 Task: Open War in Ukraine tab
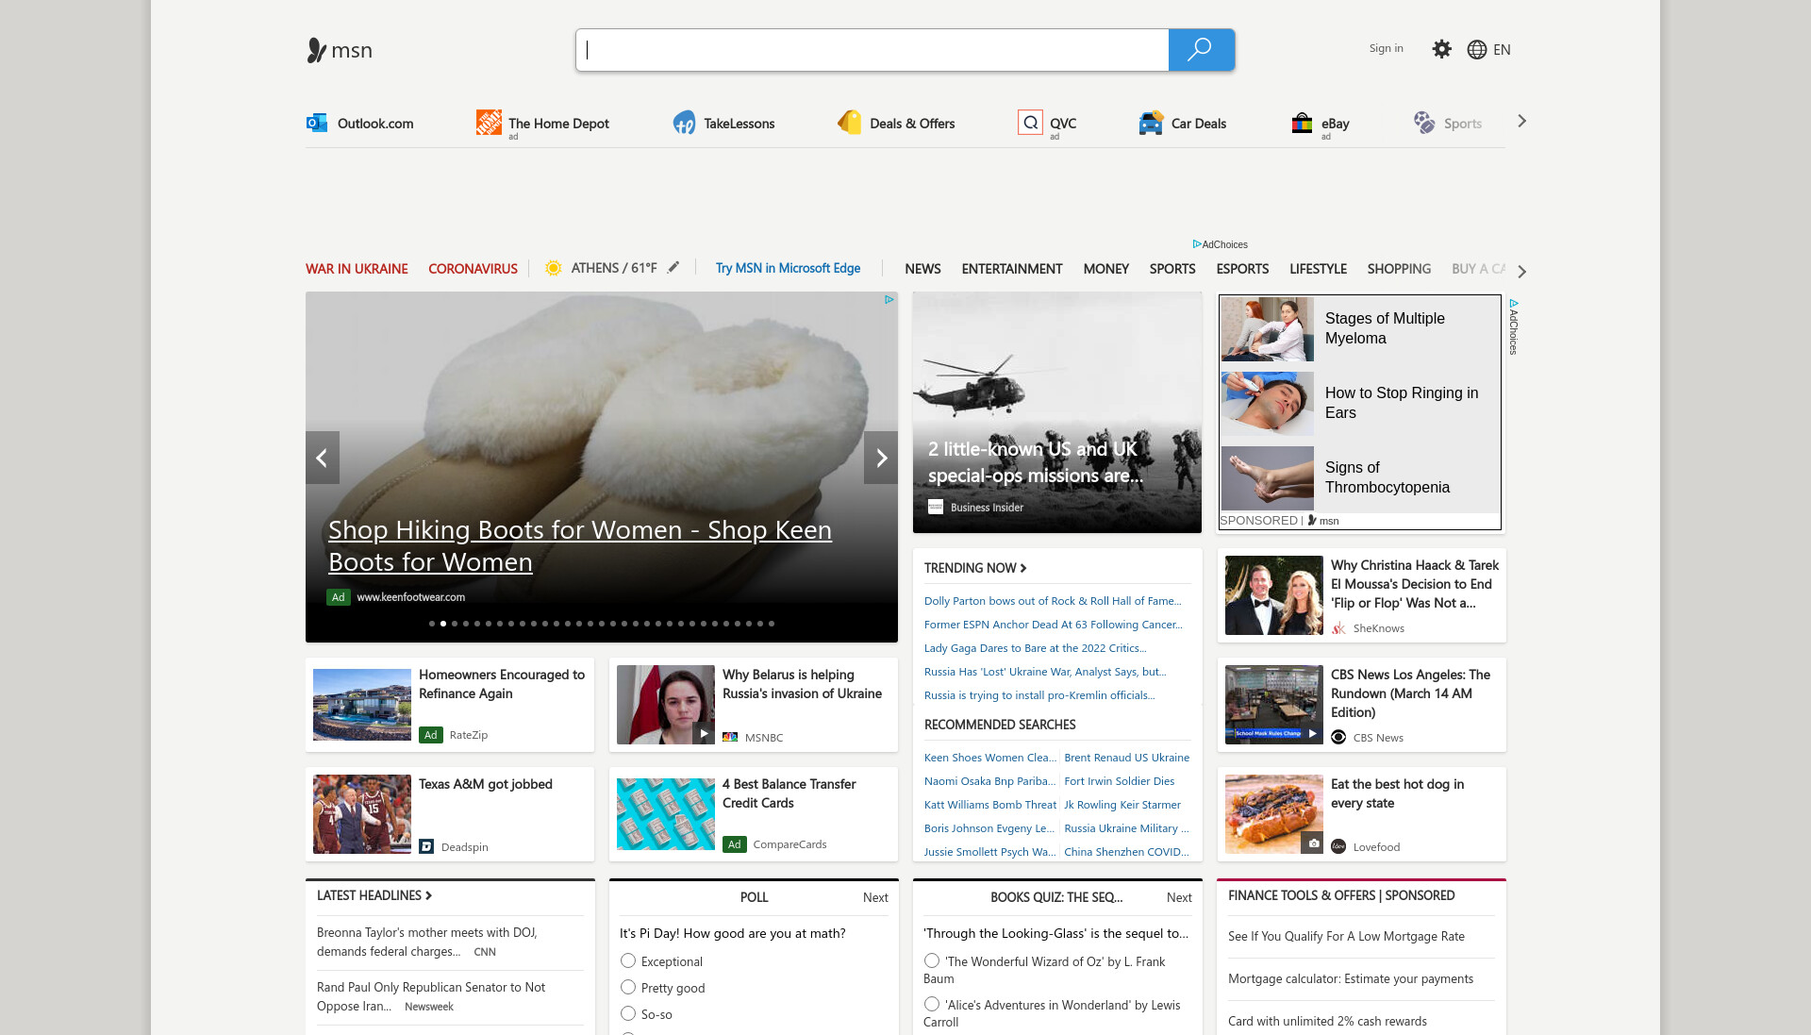click(357, 269)
